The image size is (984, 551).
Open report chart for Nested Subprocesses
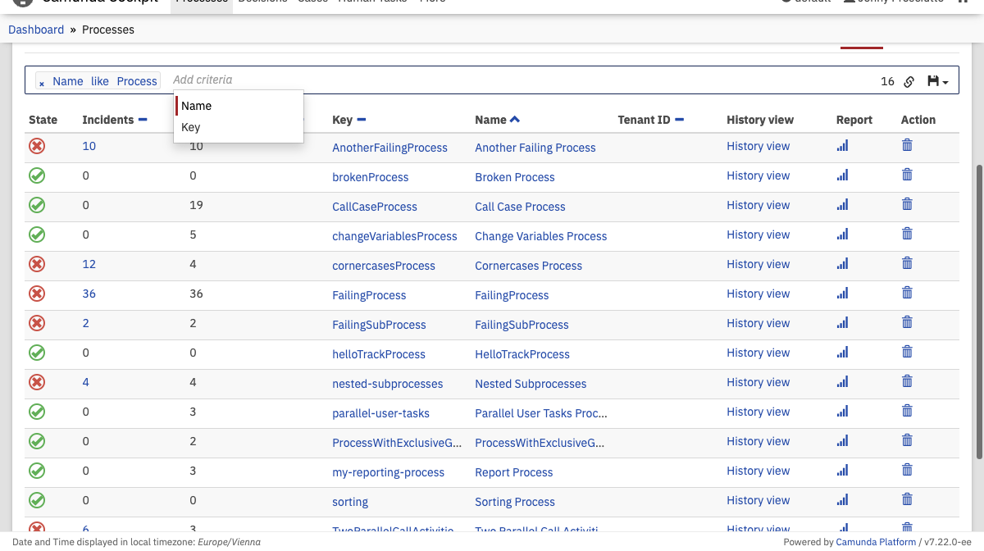pos(842,381)
